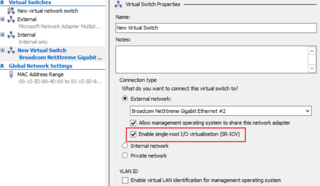Select the Internal network radio button
The height and width of the screenshot is (186, 320).
click(x=125, y=146)
